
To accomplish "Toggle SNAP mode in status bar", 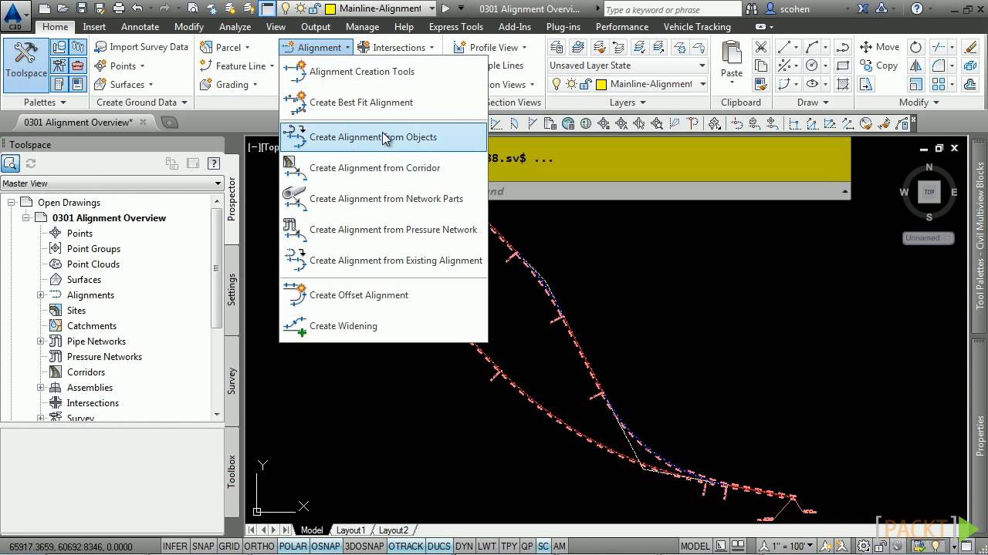I will (x=203, y=547).
